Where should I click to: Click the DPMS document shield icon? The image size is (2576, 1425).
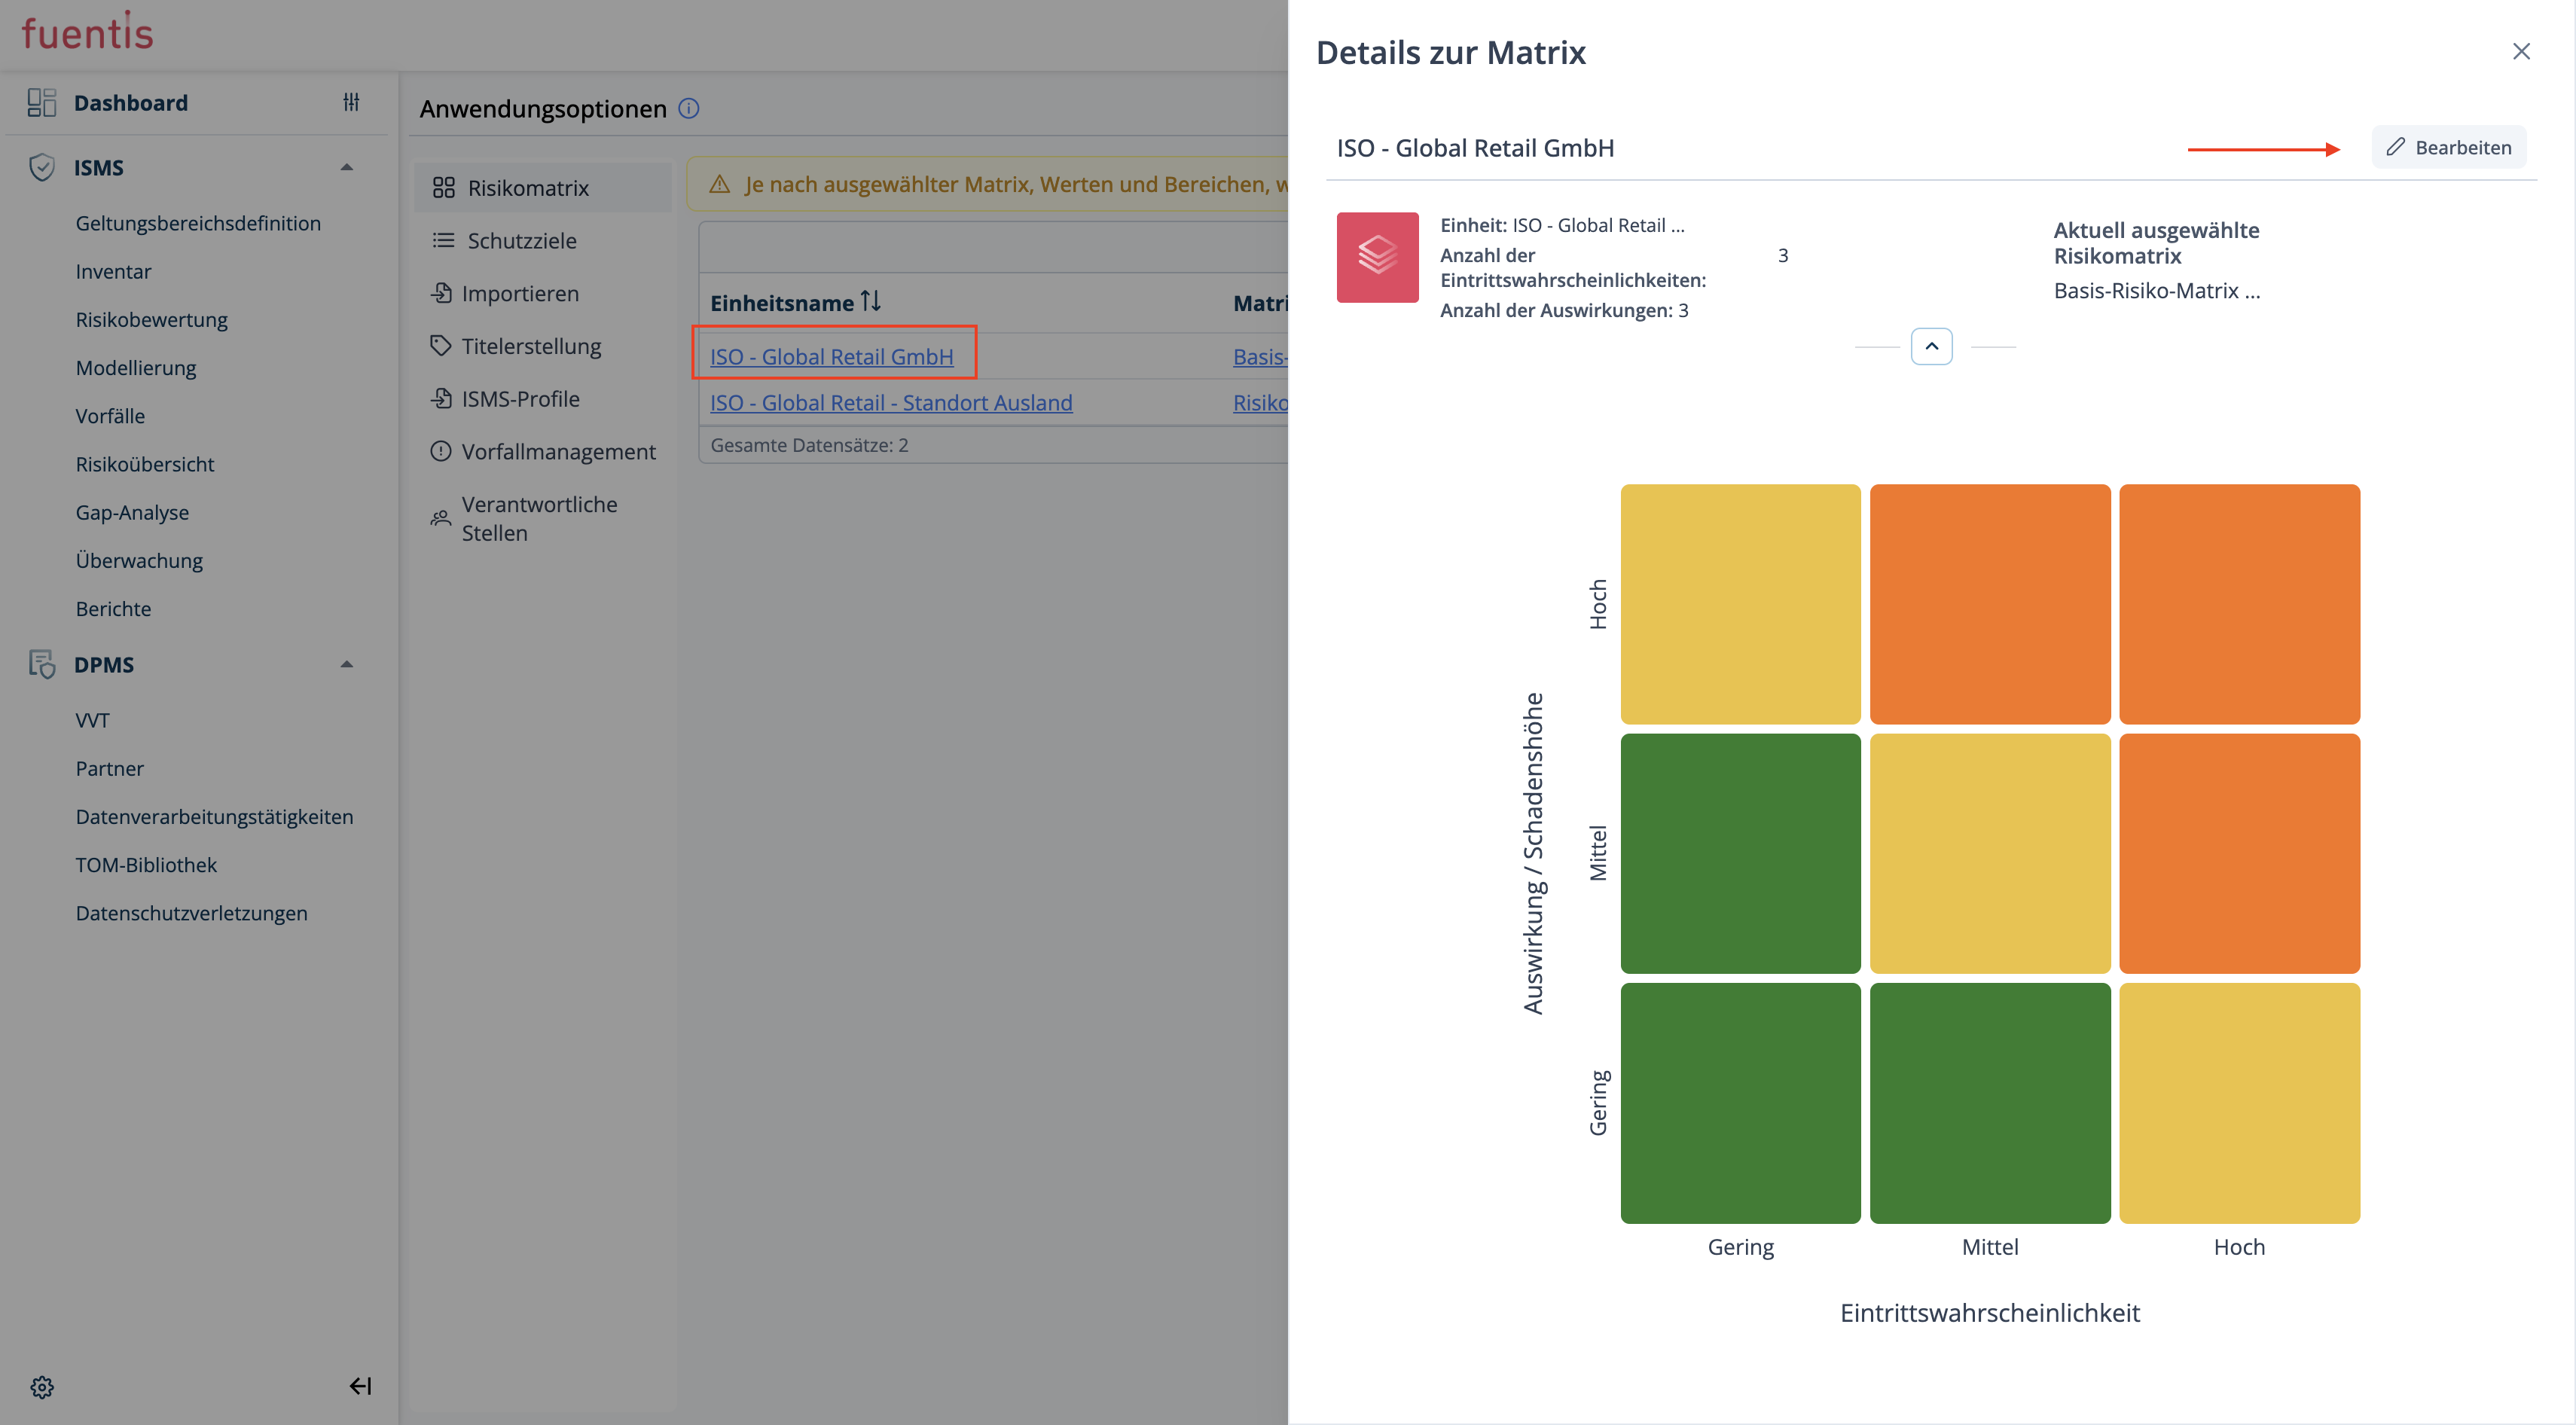coord(42,664)
